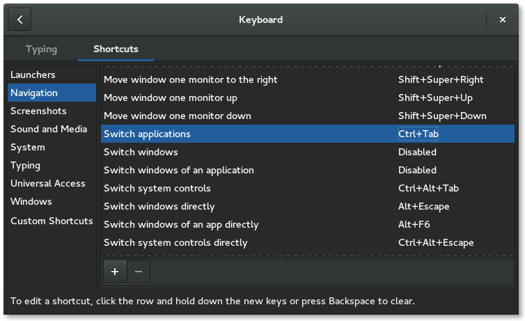This screenshot has width=525, height=321.
Task: Select the Windows shortcut category
Action: tap(31, 201)
